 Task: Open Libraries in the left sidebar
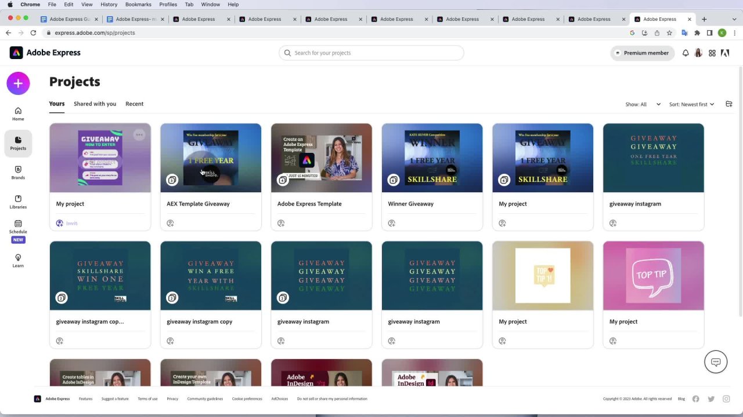tap(18, 202)
